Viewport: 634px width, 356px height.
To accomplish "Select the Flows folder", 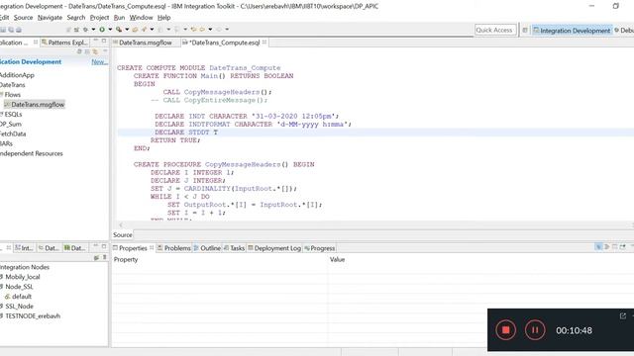I will click(x=13, y=95).
